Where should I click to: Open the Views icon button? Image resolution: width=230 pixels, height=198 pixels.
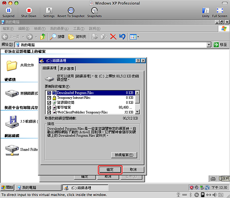tap(133, 37)
